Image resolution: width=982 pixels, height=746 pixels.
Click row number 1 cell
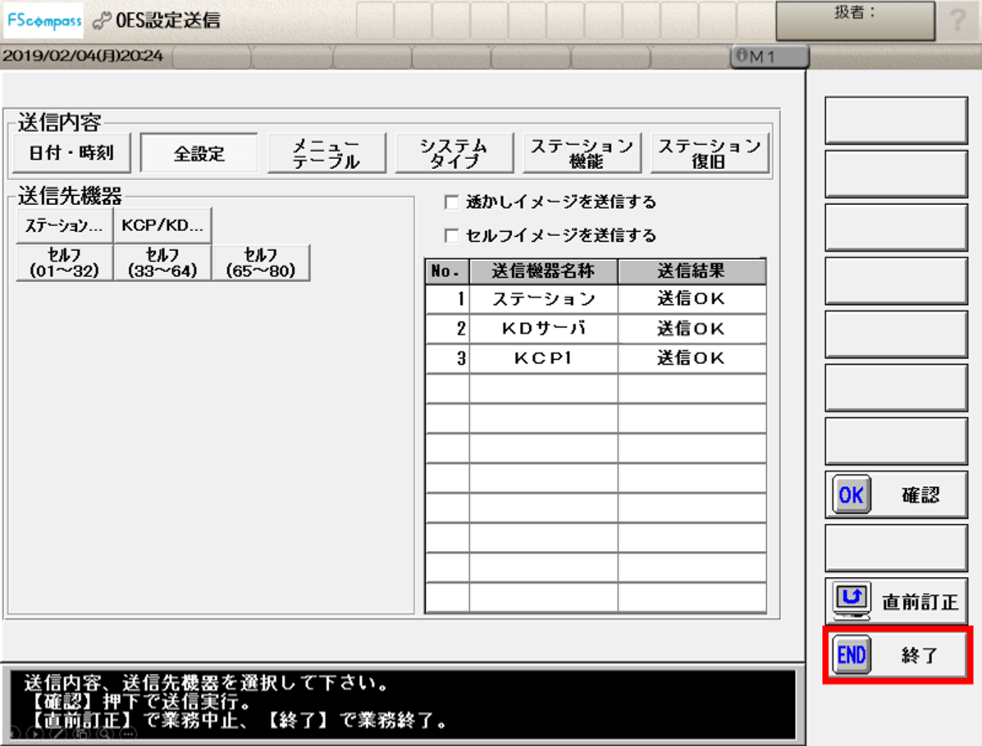click(447, 299)
